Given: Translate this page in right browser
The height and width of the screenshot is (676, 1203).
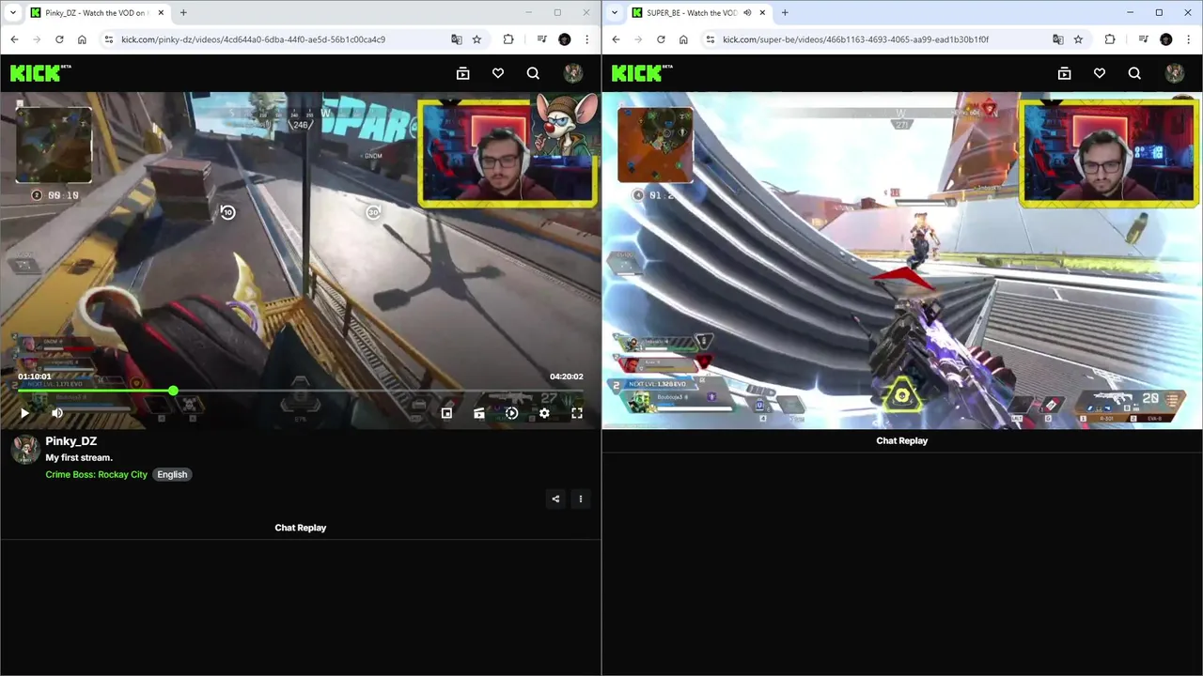Looking at the screenshot, I should tap(1058, 39).
